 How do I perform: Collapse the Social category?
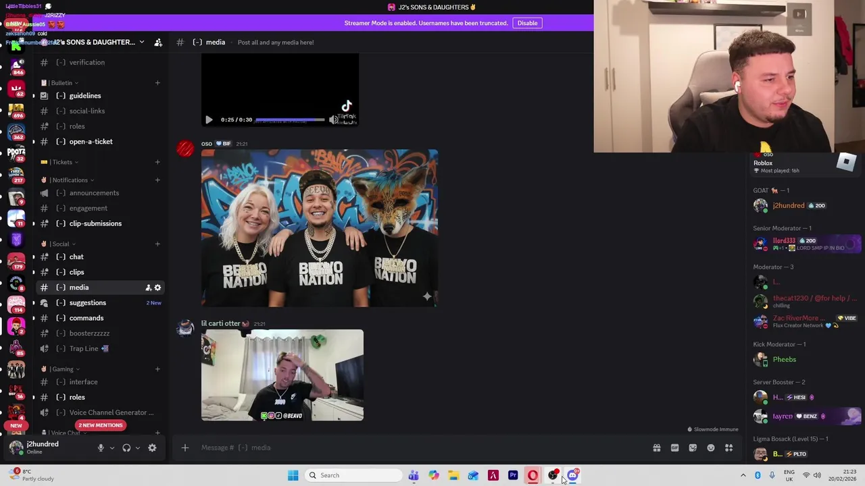point(59,244)
